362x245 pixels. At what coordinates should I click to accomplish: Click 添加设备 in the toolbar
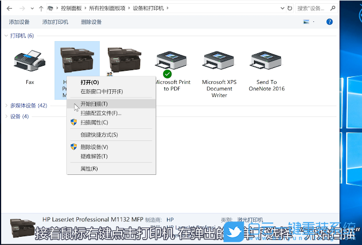coord(19,22)
